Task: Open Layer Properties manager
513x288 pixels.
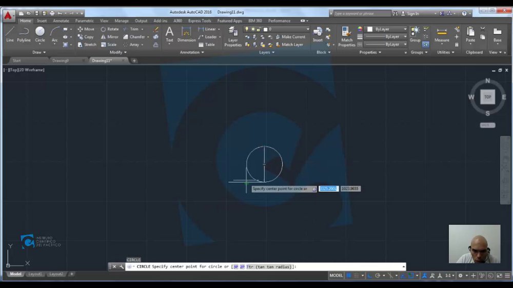Action: (x=232, y=36)
